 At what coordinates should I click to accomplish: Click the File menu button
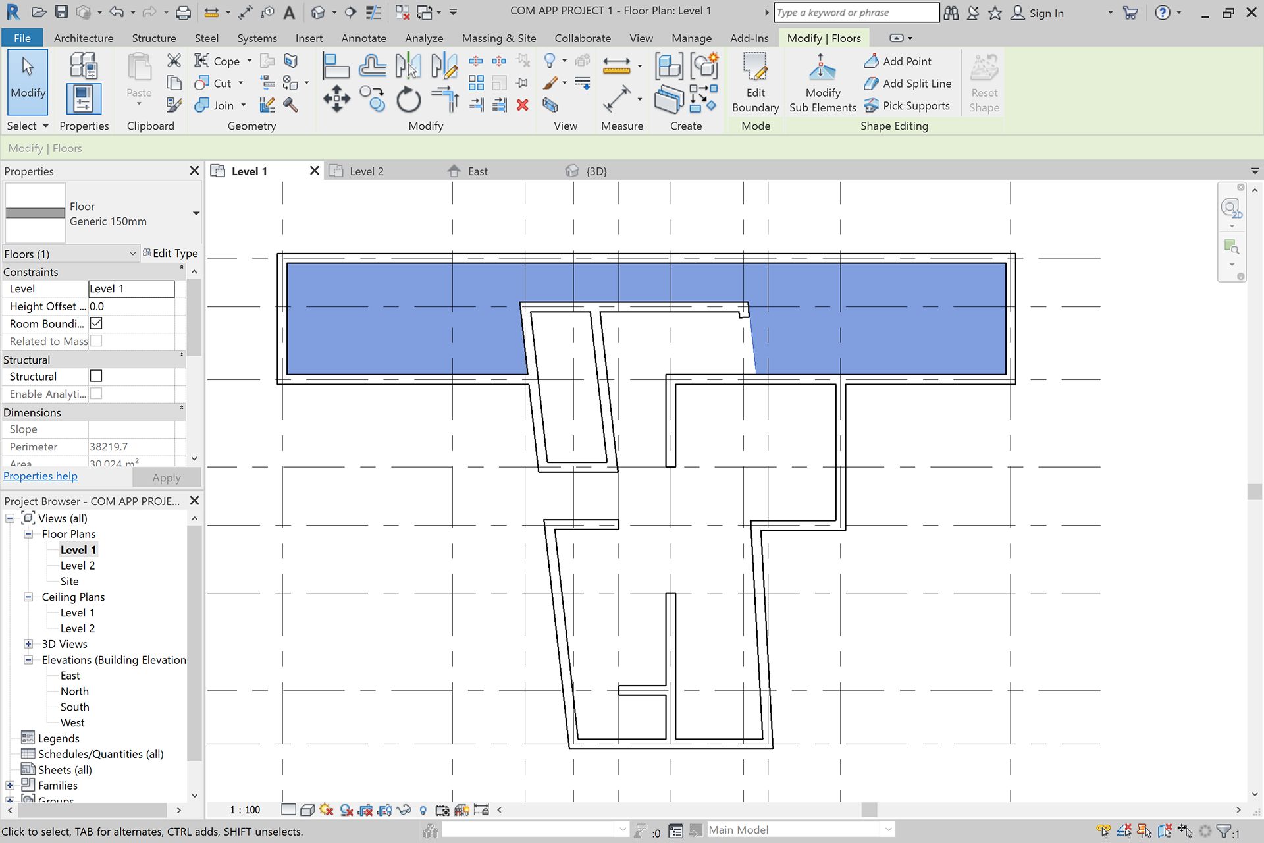point(22,38)
